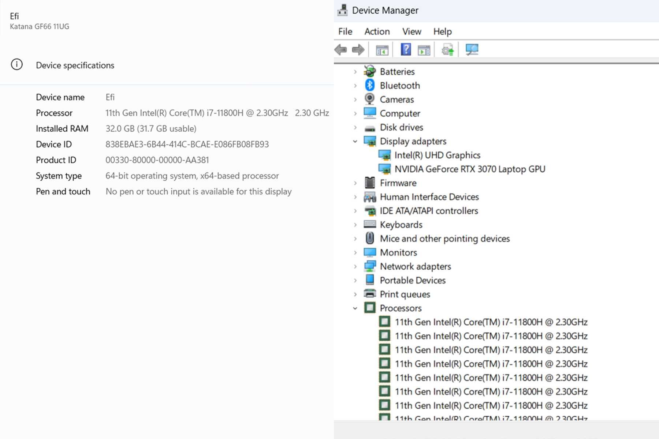659x439 pixels.
Task: Click the Show/Hide Action Pane toolbar icon
Action: [424, 49]
